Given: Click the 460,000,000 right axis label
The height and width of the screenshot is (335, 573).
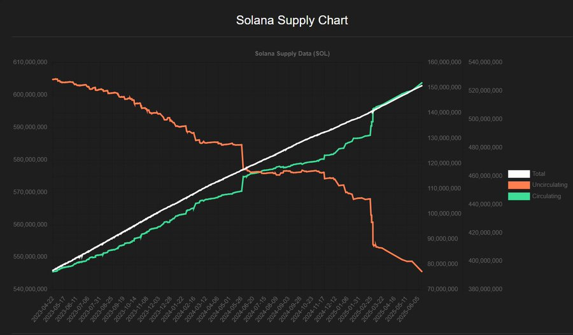Looking at the screenshot, I should click(485, 175).
